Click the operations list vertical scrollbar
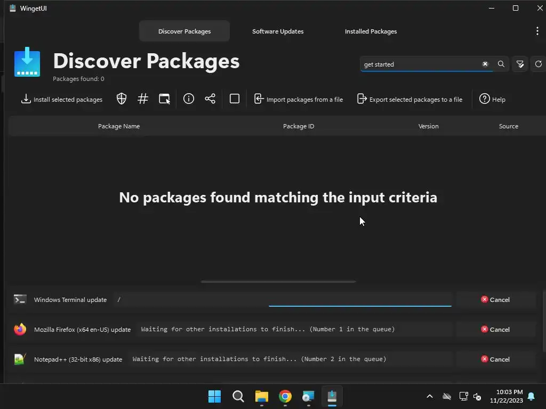The image size is (546, 409). pos(544,321)
